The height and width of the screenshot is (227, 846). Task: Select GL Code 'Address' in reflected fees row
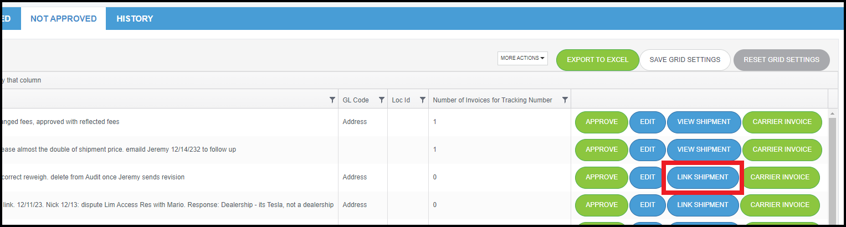(355, 122)
